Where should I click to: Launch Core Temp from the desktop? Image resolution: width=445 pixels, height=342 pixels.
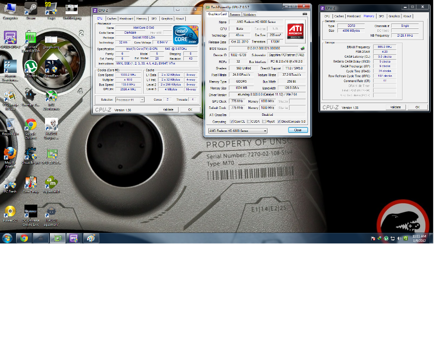coord(31,185)
